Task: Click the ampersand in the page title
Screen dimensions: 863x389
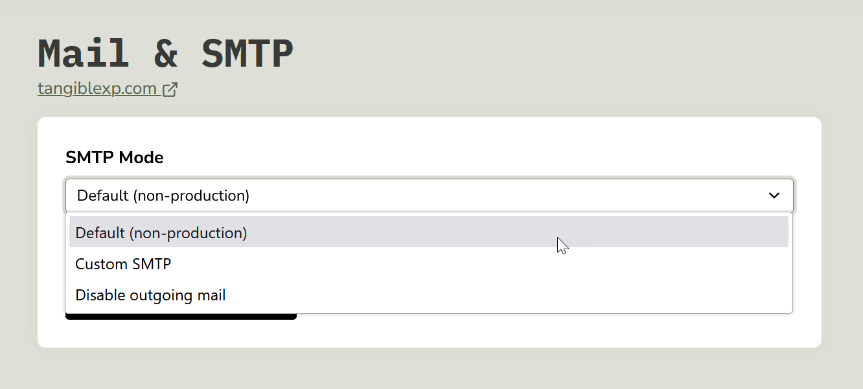Action: pos(166,54)
